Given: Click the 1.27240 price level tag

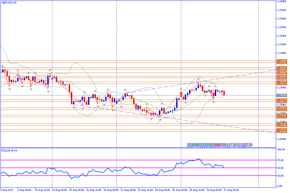Looking at the screenshot, I should 282,125.
